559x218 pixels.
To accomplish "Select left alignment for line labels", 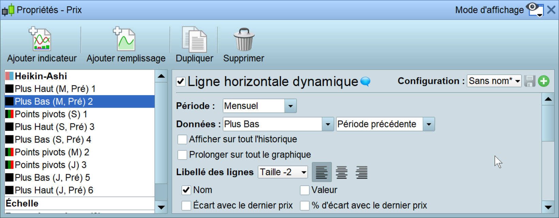I will (x=321, y=172).
